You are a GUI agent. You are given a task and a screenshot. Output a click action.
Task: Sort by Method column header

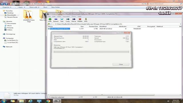click(160, 27)
